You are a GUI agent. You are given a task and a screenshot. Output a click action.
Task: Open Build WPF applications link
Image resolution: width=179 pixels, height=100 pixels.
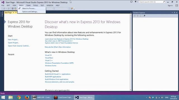click(x=53, y=77)
